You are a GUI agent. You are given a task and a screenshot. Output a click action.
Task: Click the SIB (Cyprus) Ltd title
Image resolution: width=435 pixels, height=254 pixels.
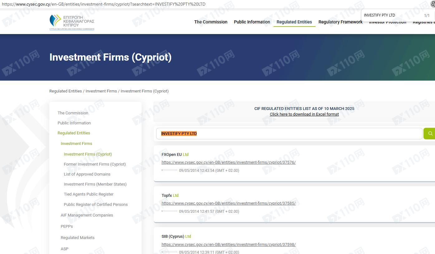click(176, 237)
